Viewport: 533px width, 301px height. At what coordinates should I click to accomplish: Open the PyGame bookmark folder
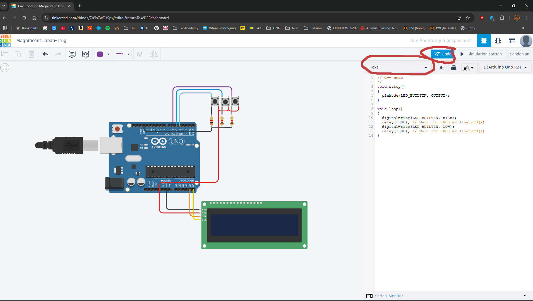(x=313, y=28)
